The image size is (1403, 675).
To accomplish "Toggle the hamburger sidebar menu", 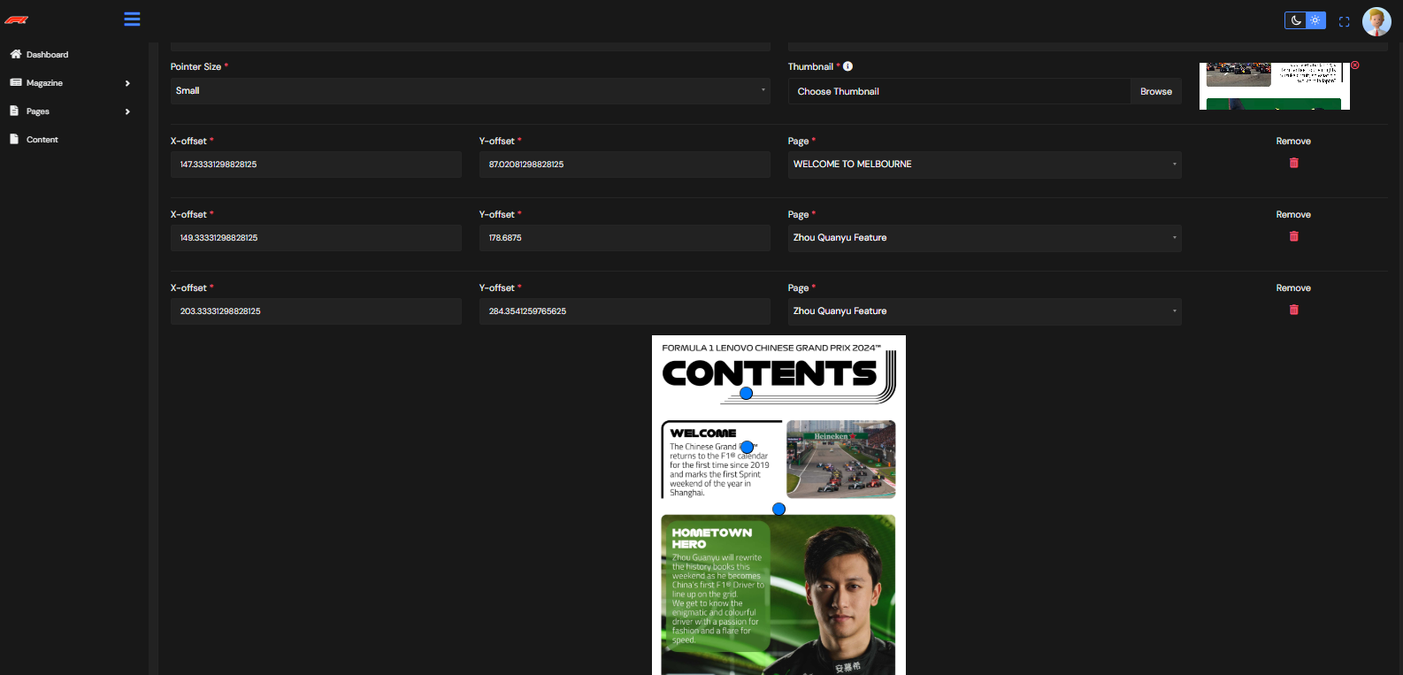I will pyautogui.click(x=132, y=19).
